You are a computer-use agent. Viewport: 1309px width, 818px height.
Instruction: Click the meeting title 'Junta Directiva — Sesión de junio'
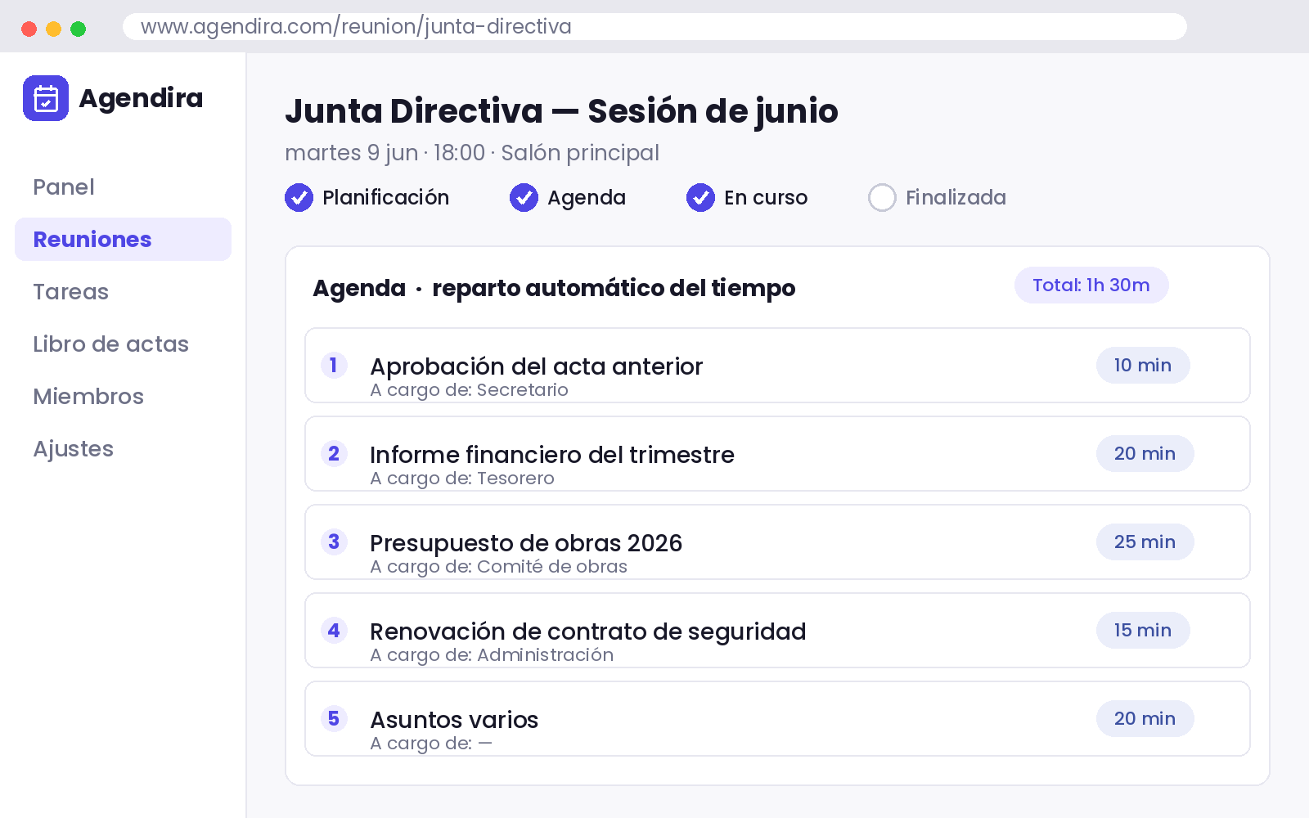pyautogui.click(x=561, y=111)
